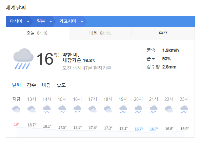
Task: Click the cloudy icon for 22시
Action: coord(169,109)
